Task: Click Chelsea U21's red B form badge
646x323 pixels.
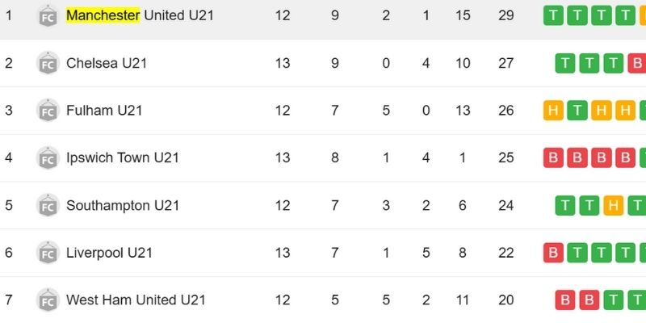Action: 637,63
